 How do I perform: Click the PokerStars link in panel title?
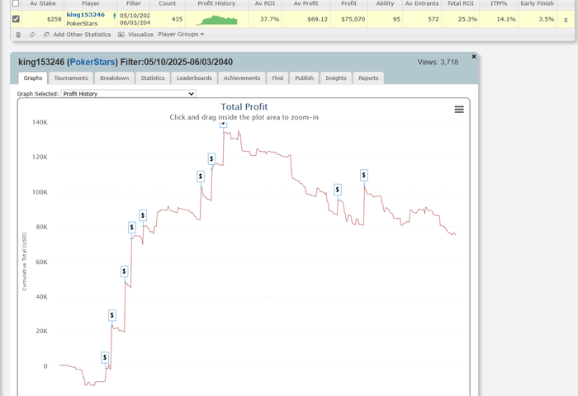(x=92, y=62)
